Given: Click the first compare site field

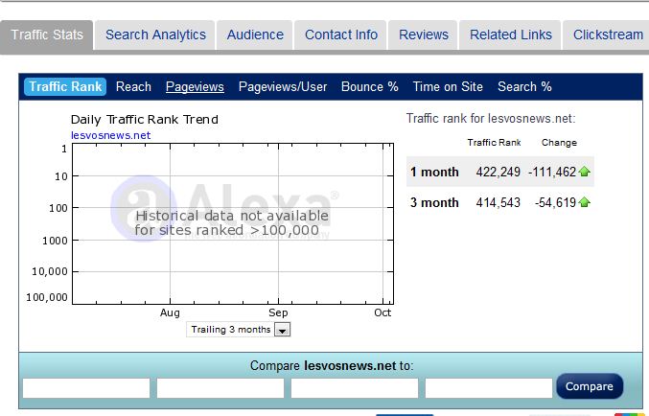Looking at the screenshot, I should tap(86, 388).
